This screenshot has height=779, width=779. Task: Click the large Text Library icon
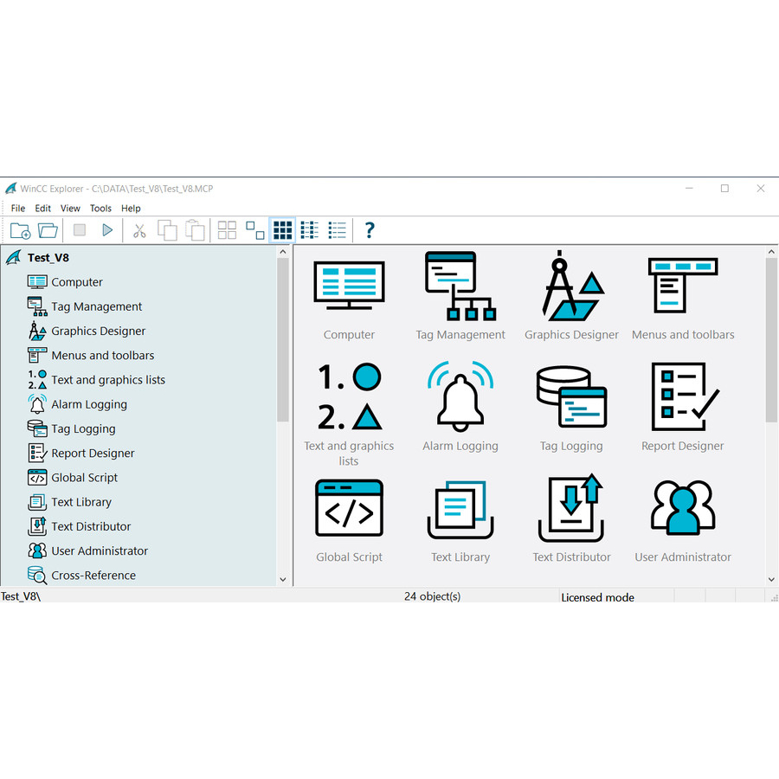click(x=460, y=510)
